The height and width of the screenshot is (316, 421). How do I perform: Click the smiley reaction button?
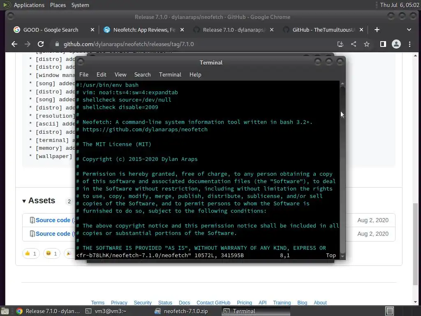coord(51,253)
